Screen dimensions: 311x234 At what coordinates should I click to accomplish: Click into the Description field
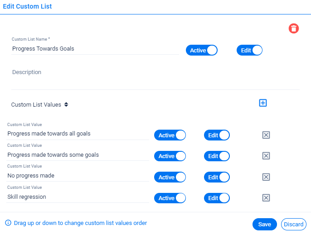click(155, 78)
